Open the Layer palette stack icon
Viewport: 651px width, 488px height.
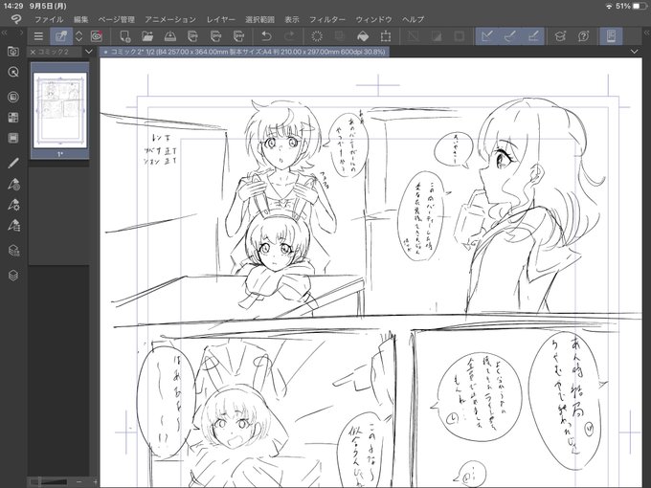pos(13,276)
